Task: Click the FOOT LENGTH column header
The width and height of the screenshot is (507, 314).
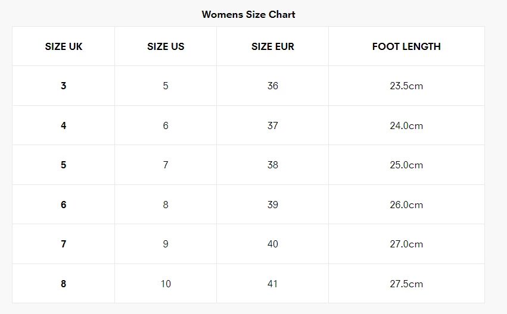Action: click(406, 46)
